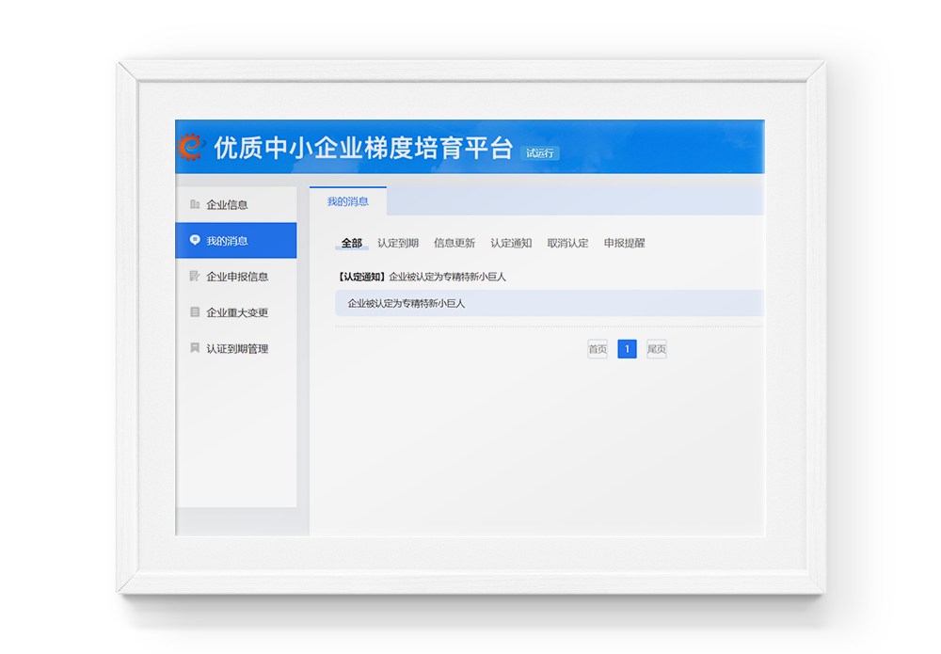Click the orange gear platform logo icon
941x654 pixels.
pyautogui.click(x=190, y=146)
